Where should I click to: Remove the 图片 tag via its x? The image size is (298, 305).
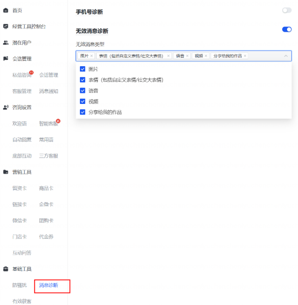coord(91,56)
